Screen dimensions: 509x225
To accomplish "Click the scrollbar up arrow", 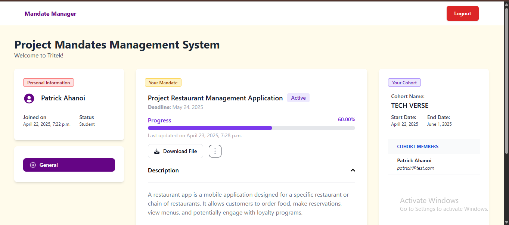I will point(506,4).
